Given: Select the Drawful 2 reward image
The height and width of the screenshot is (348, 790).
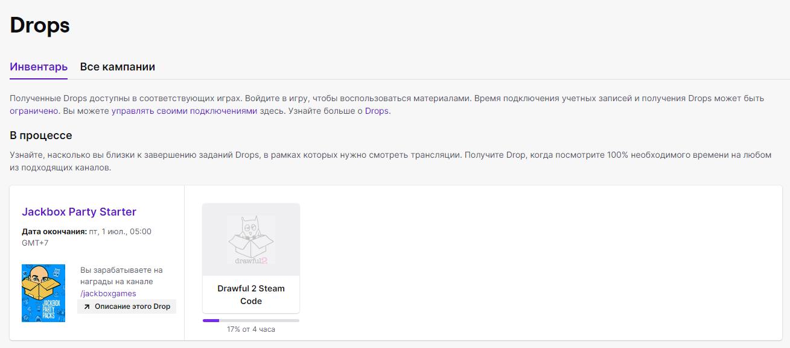Looking at the screenshot, I should [x=251, y=240].
